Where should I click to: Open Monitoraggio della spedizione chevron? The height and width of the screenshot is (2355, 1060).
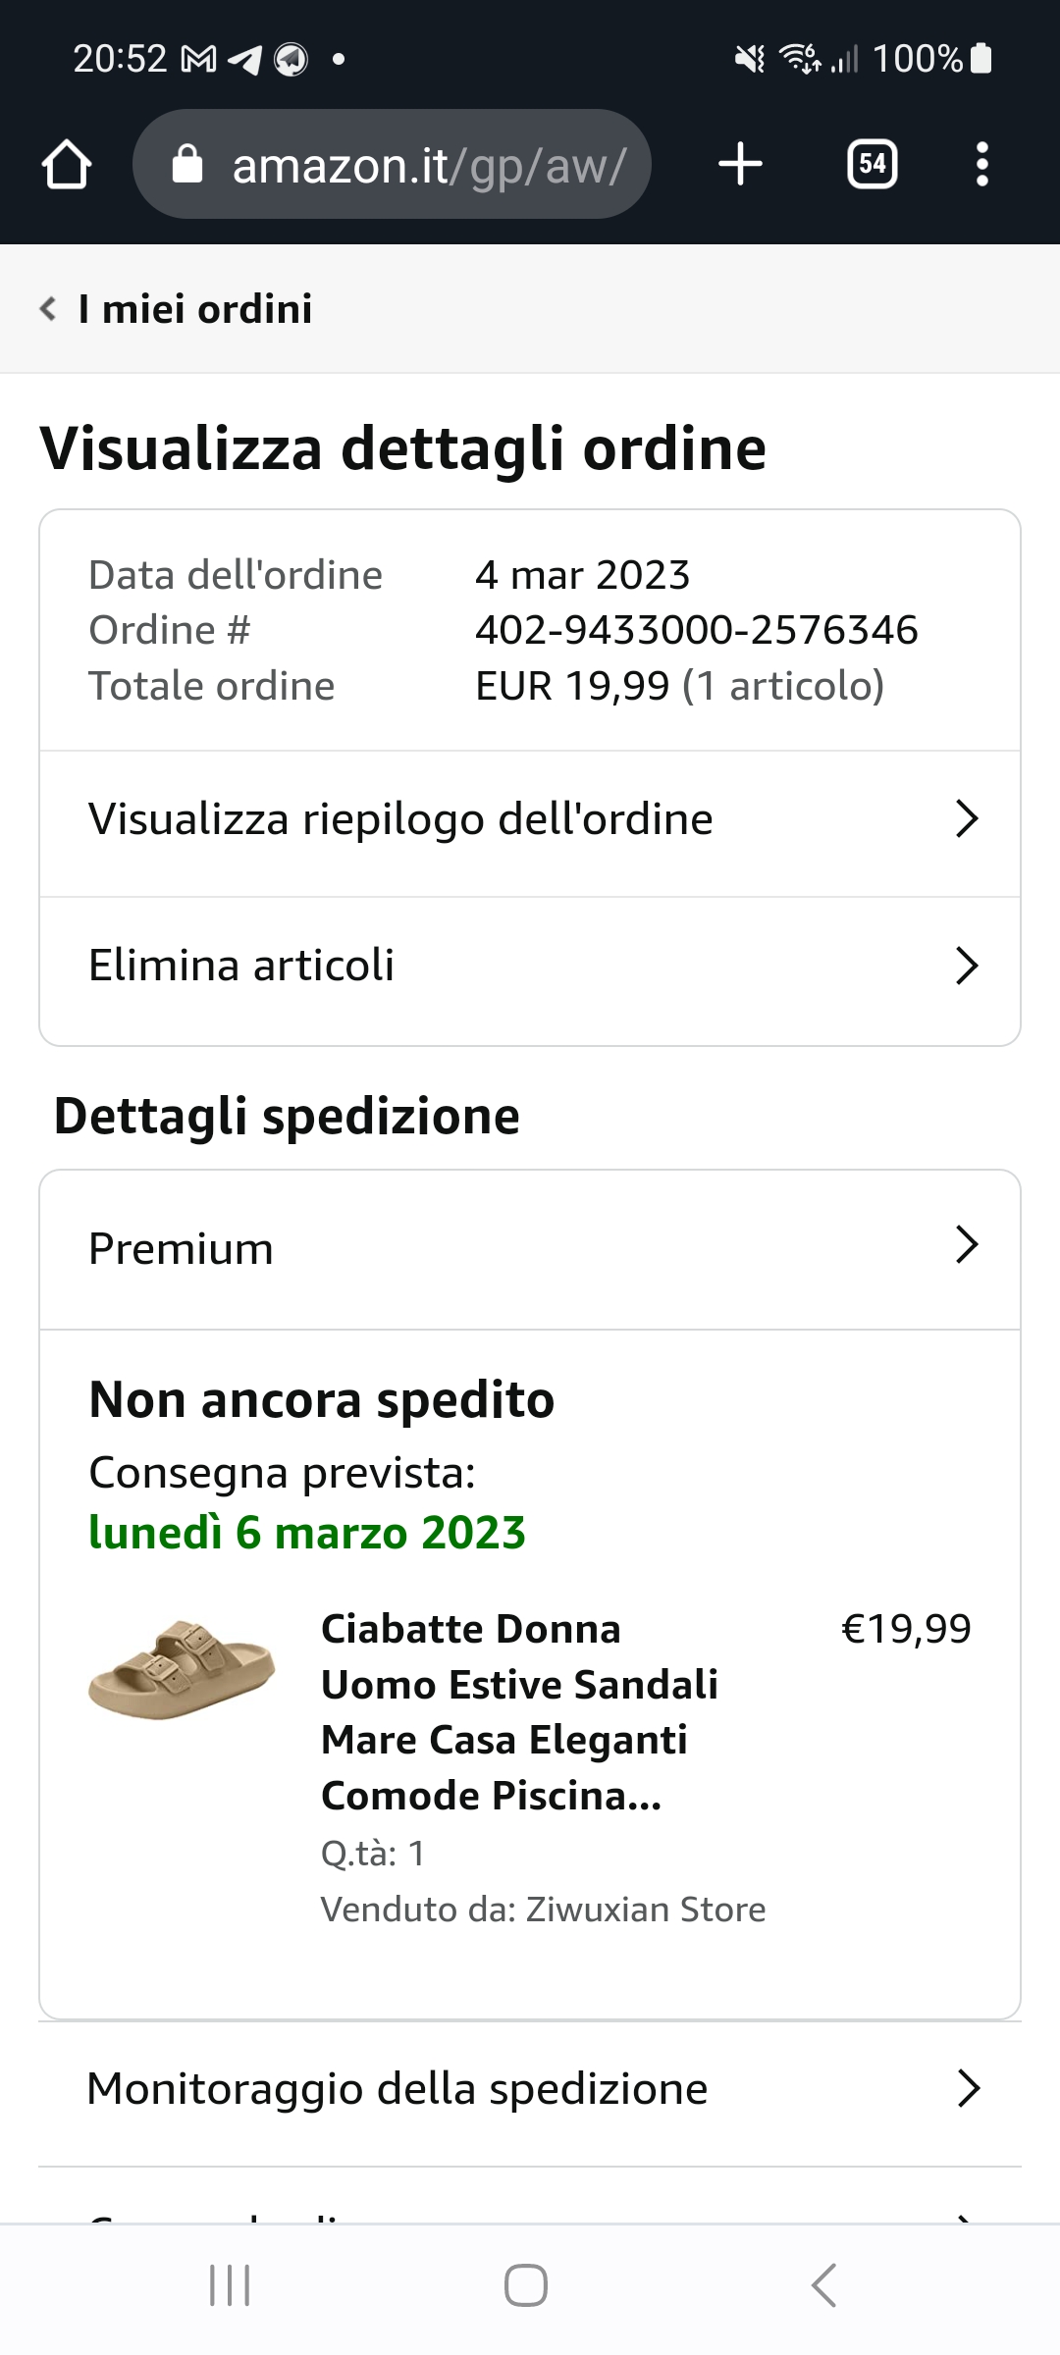[968, 2089]
